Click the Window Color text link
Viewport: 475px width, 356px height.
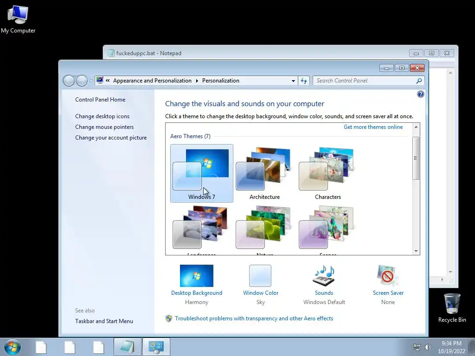pyautogui.click(x=261, y=293)
